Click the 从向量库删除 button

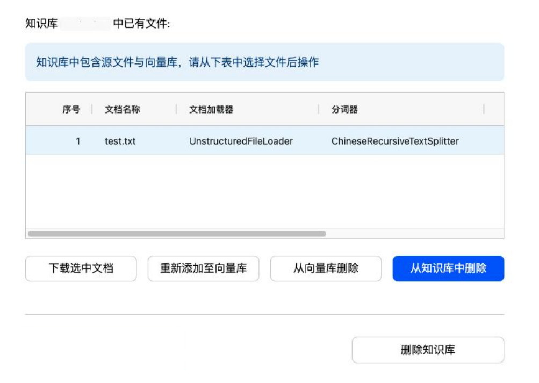coord(326,268)
